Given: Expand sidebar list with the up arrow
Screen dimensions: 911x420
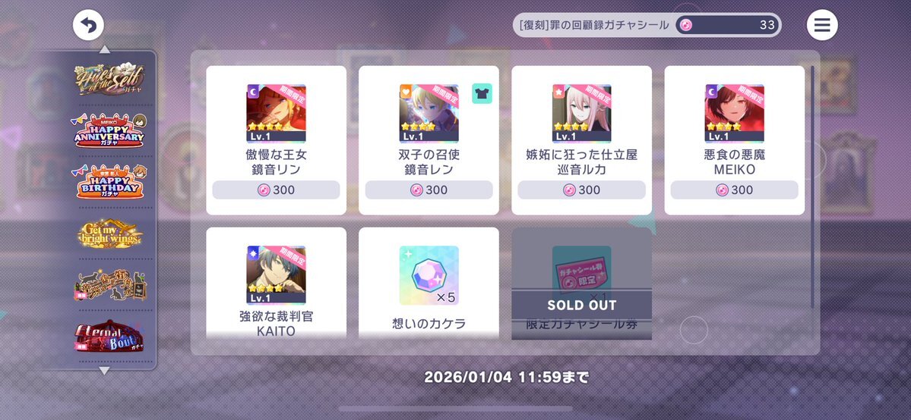Looking at the screenshot, I should tap(105, 49).
